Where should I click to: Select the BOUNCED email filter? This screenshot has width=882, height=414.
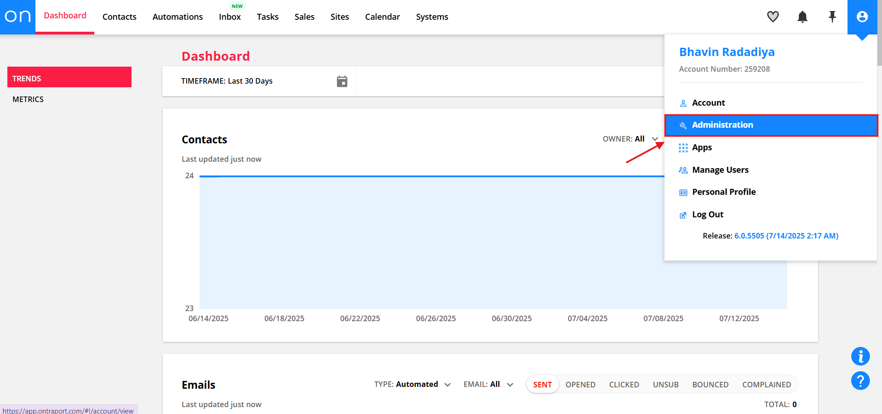(x=710, y=385)
